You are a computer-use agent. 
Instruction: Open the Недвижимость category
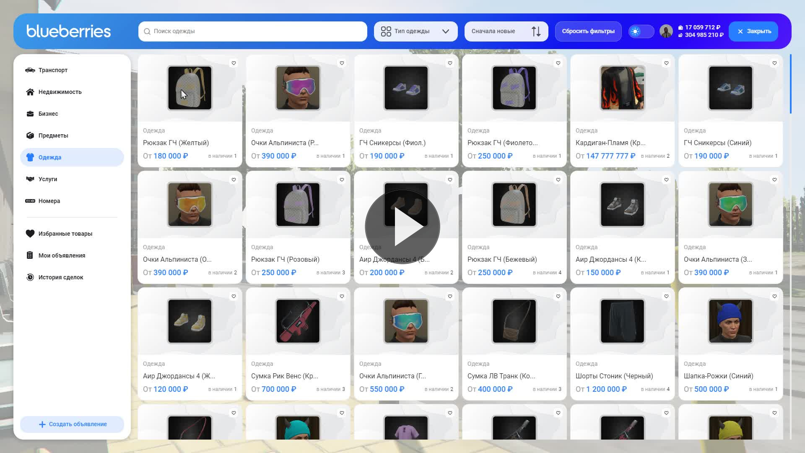(72, 92)
